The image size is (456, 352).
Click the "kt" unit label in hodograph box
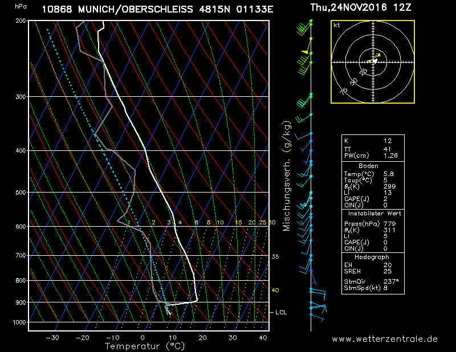[x=337, y=26]
